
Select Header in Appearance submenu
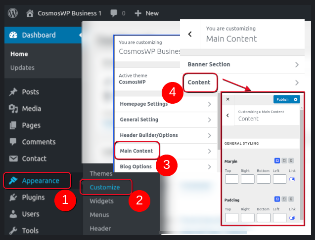100,228
